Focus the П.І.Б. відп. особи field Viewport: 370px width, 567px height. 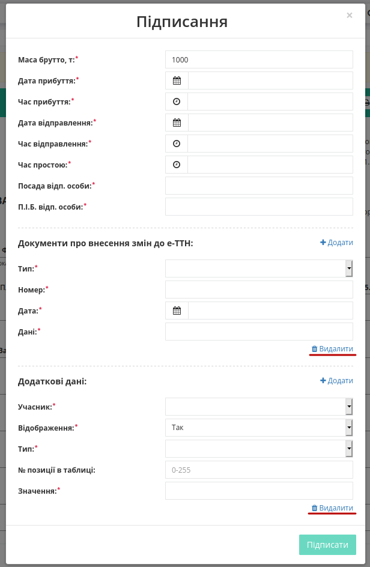(259, 207)
